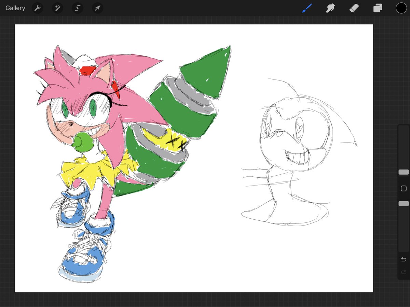Undo the last stroke

pos(404,260)
